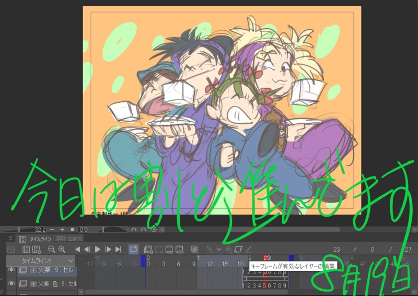Click the plus zoom in canvas button
This screenshot has height=296, width=418.
tap(62, 229)
